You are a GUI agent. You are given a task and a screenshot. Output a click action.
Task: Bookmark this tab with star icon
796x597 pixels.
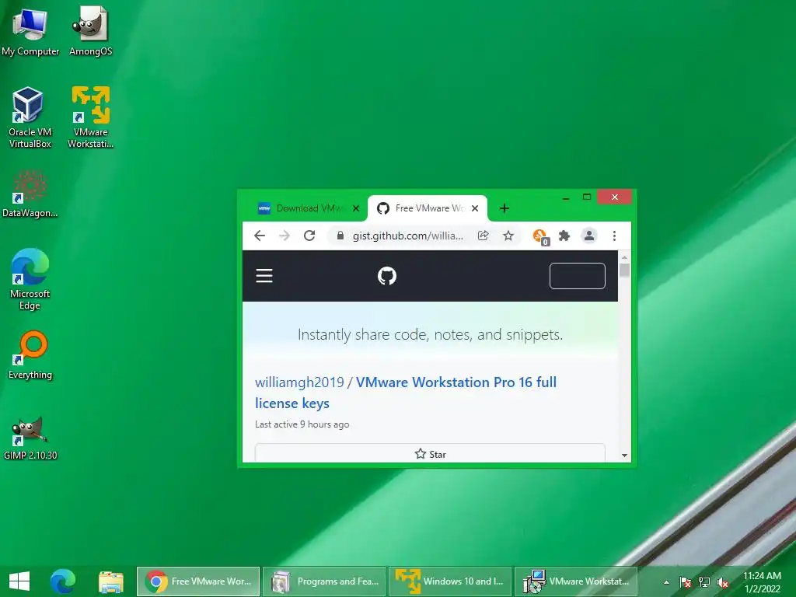tap(508, 236)
